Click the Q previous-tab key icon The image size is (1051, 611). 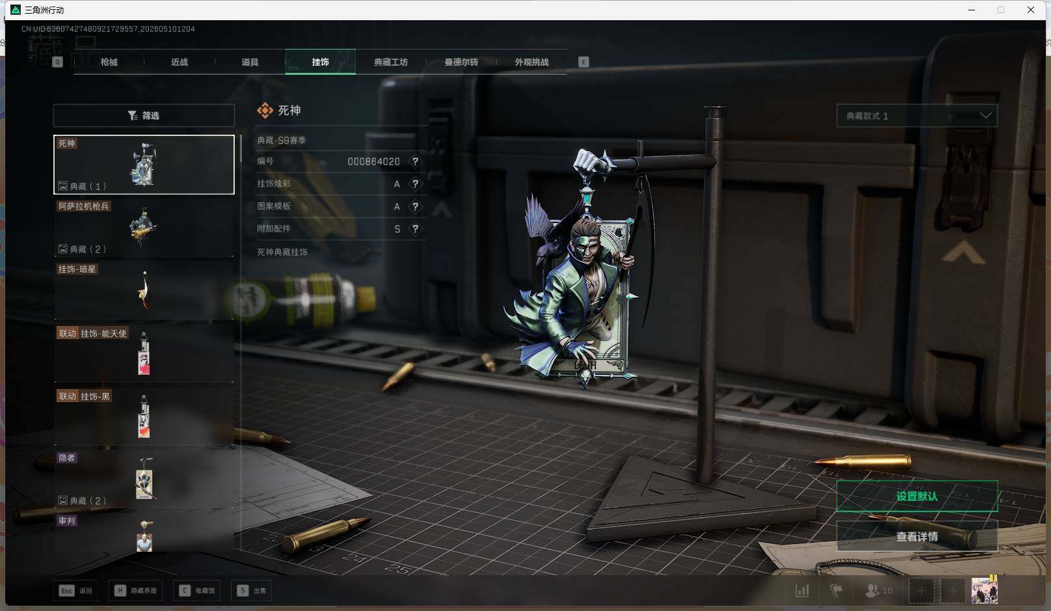(x=57, y=62)
